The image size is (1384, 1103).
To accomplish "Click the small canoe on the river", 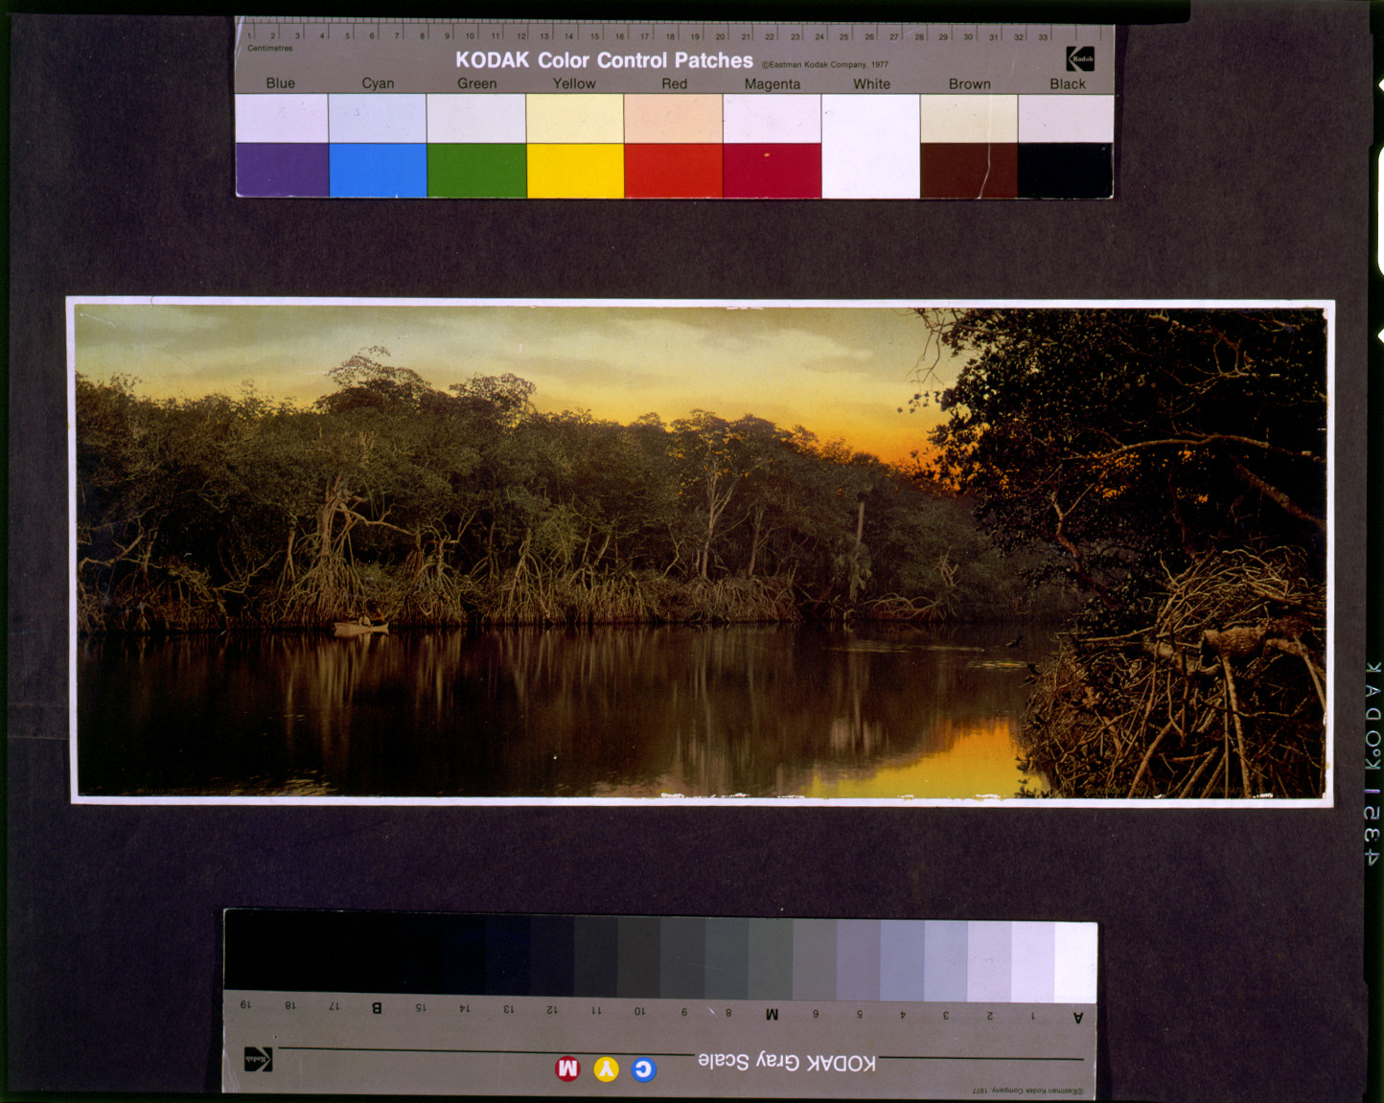I will 360,628.
